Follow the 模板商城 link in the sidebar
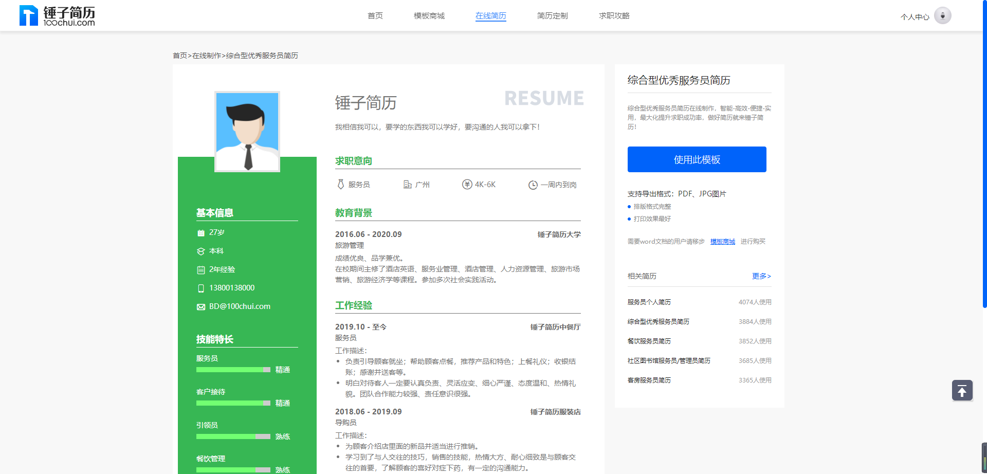 (723, 242)
